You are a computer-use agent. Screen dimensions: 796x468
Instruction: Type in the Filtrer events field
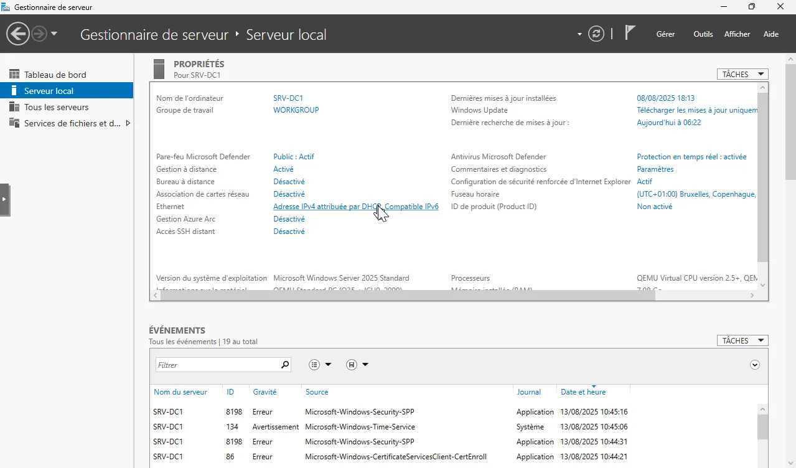click(x=217, y=365)
